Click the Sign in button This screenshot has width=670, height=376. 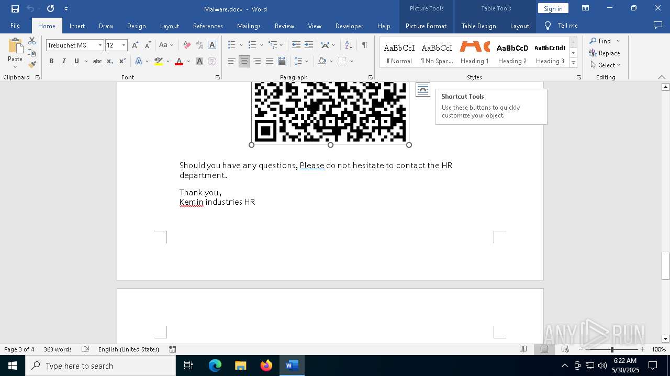(x=553, y=8)
